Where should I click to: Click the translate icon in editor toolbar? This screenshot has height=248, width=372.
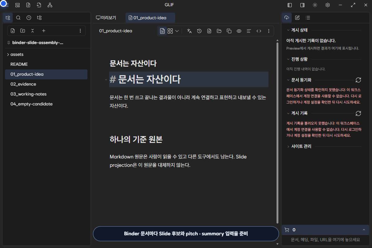[x=189, y=31]
